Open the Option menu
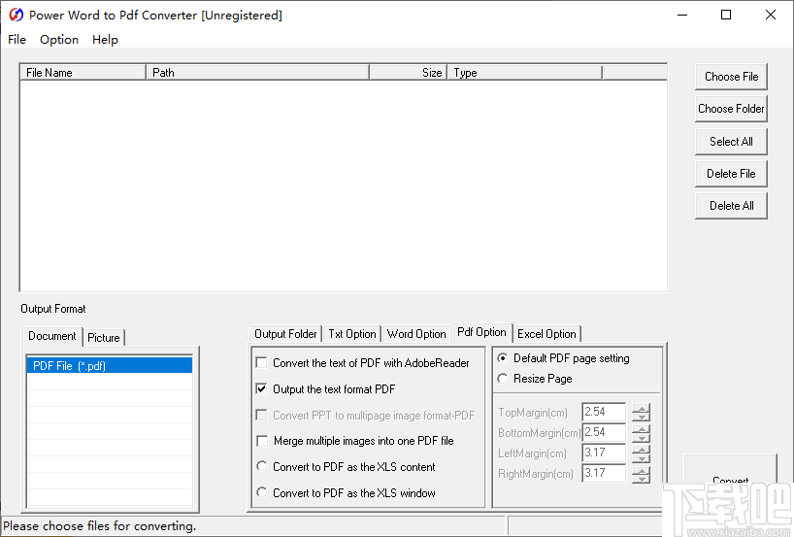 click(x=59, y=40)
